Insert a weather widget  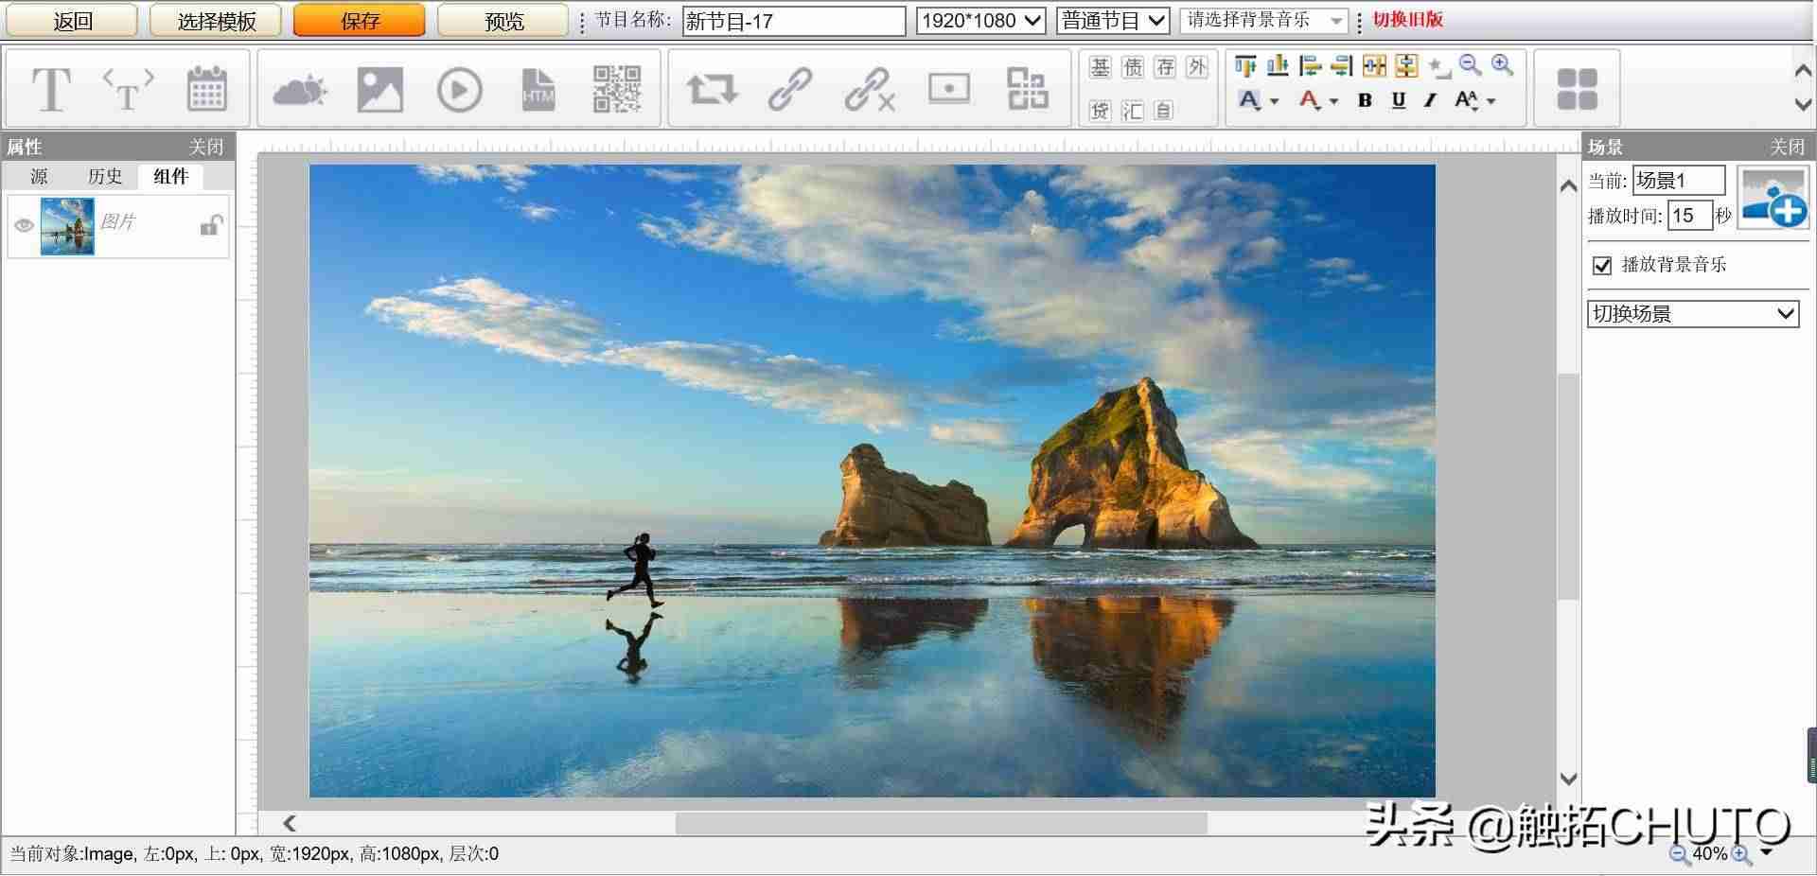(x=300, y=91)
